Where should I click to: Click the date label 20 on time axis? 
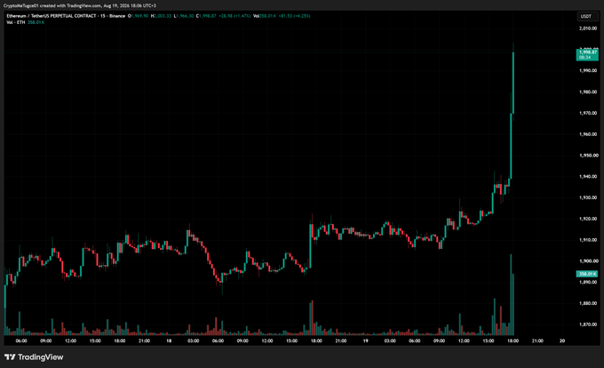[562, 340]
